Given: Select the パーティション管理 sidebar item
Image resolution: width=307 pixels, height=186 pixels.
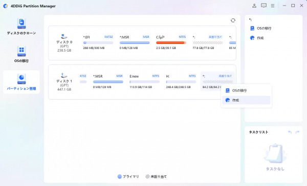Looking at the screenshot, I should tap(21, 82).
